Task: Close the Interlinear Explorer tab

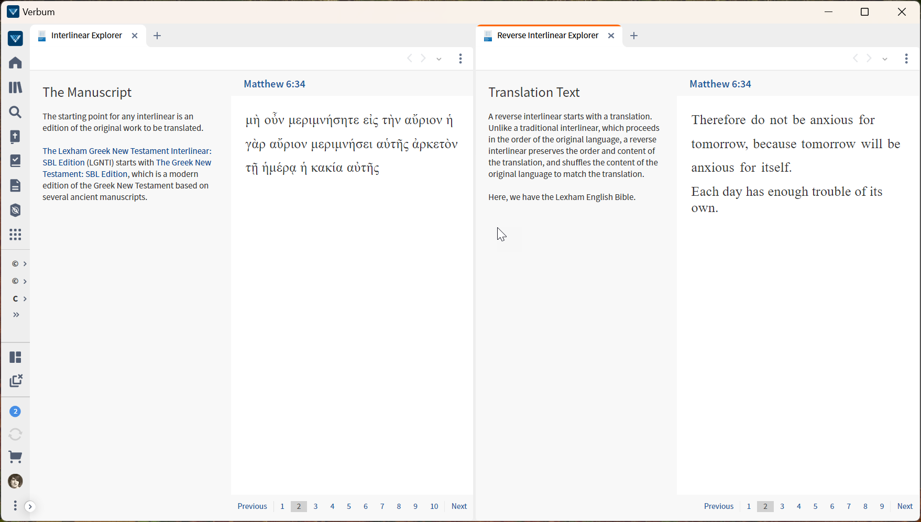Action: [135, 36]
